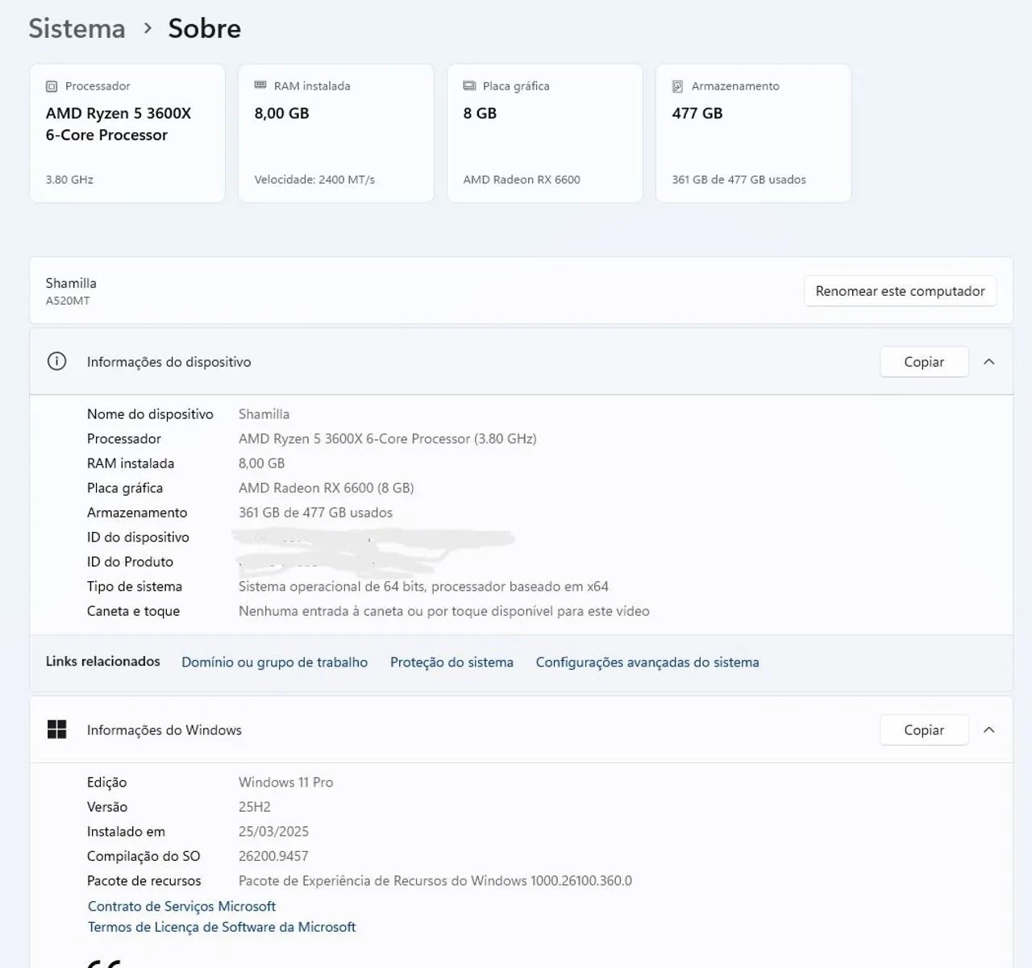
Task: Click the processor chip icon in Processador card
Action: pos(52,86)
